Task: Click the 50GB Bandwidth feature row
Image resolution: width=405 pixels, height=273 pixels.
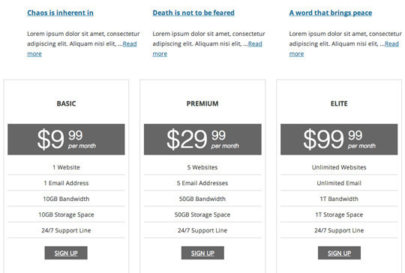Action: pos(202,199)
